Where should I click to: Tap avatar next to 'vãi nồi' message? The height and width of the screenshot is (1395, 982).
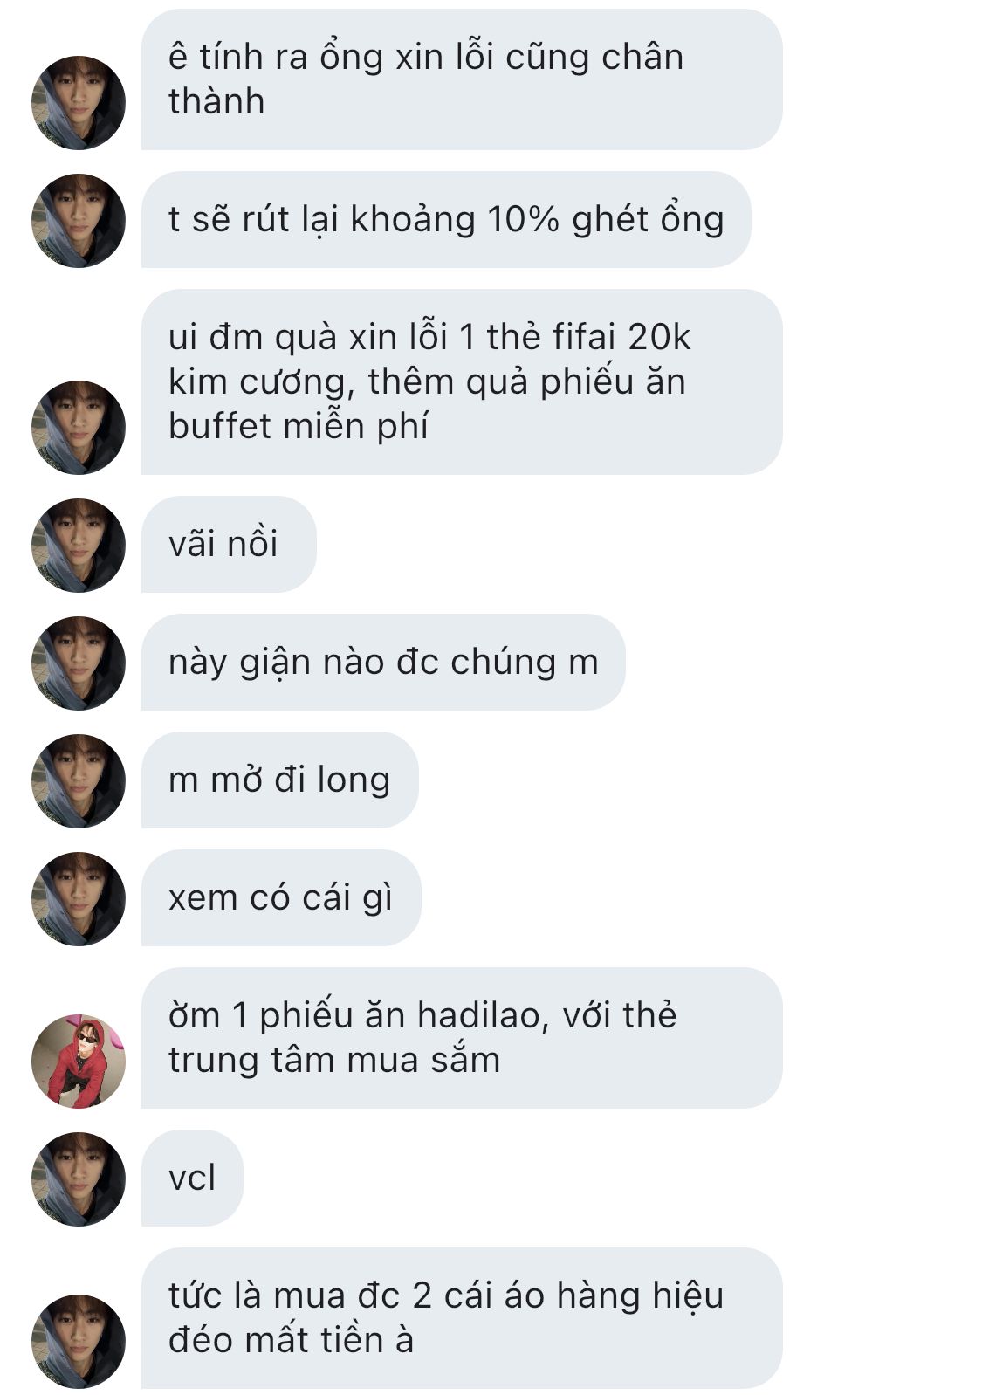(79, 545)
